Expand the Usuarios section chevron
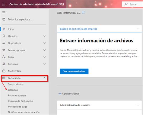The height and width of the screenshot is (115, 143). pos(44,36)
